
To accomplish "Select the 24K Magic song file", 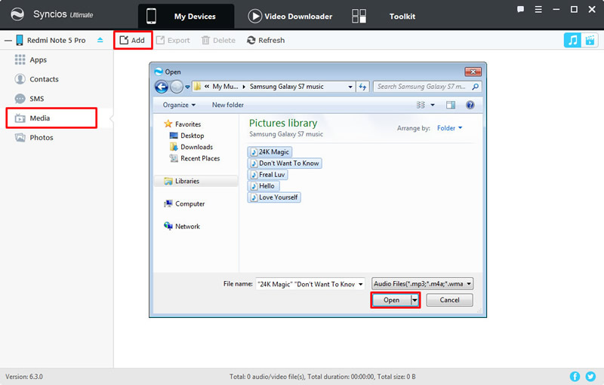I will (270, 151).
